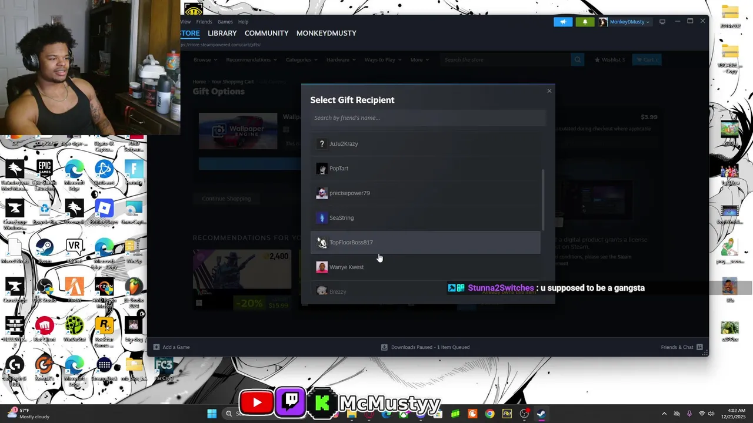Open Steam Help menu
The width and height of the screenshot is (753, 423).
pyautogui.click(x=243, y=22)
